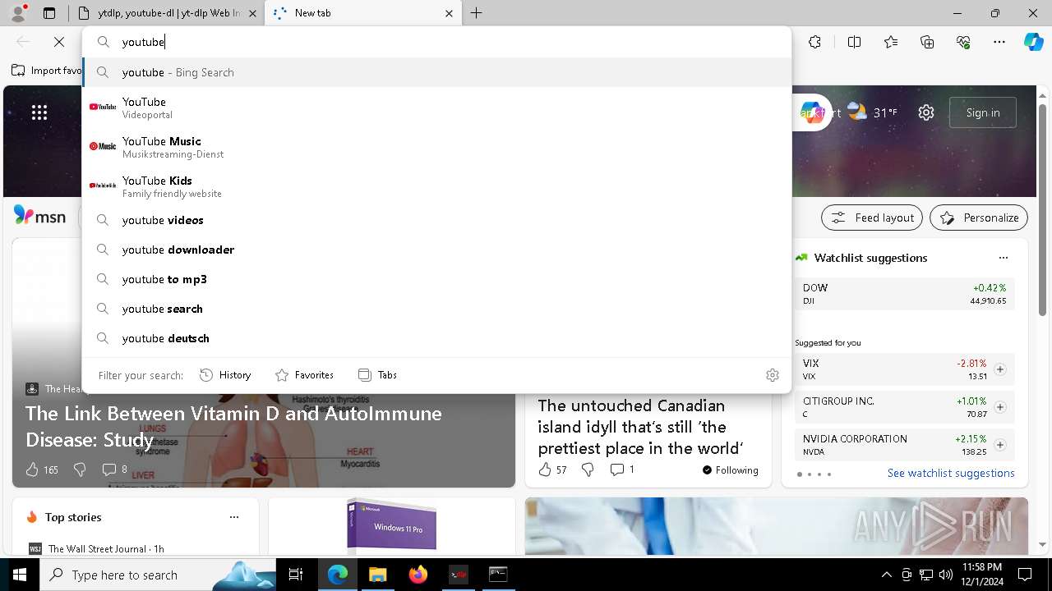
Task: Open Microsoft Edge from the taskbar
Action: tap(338, 575)
